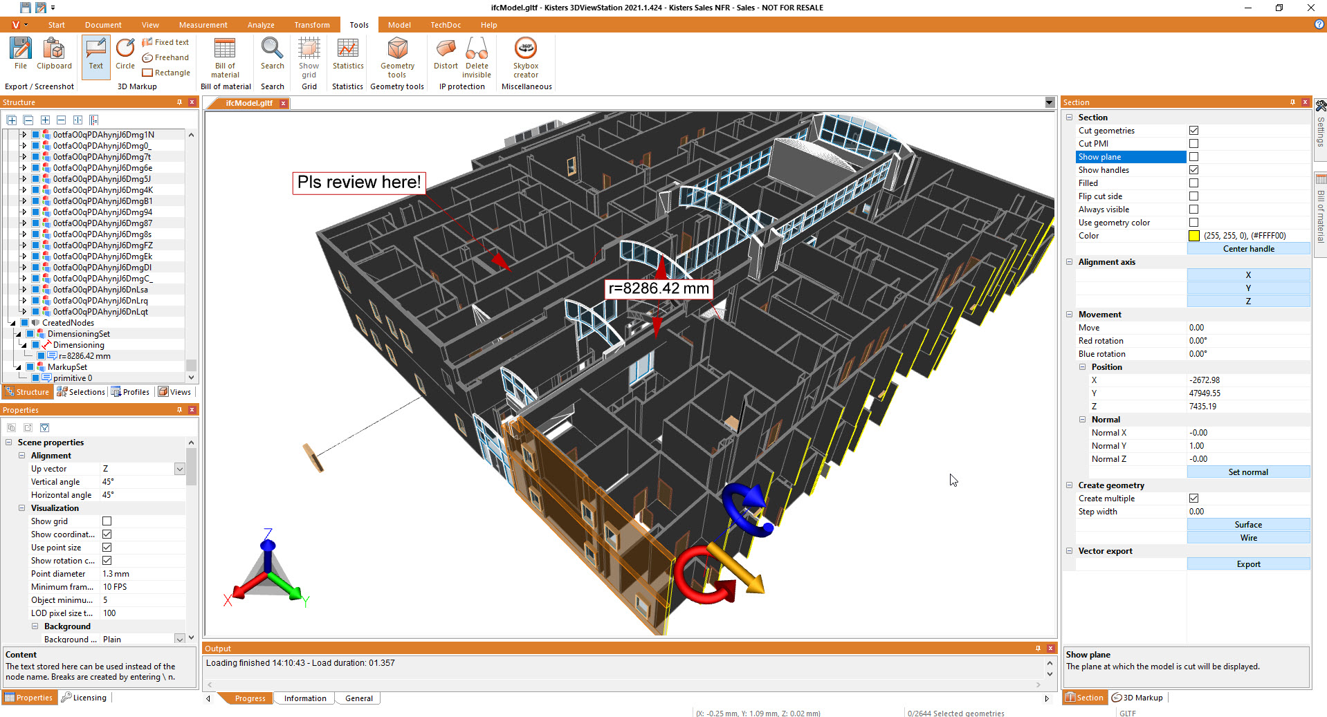Click the yellow section Color swatch
This screenshot has width=1327, height=717.
(1194, 236)
